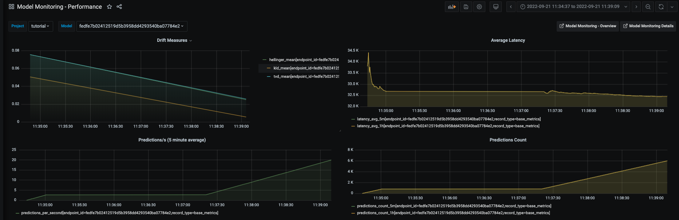679x220 pixels.
Task: Open dashboard settings gear
Action: point(479,7)
